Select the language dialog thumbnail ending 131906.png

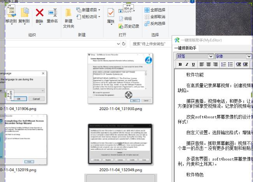(x=23, y=87)
